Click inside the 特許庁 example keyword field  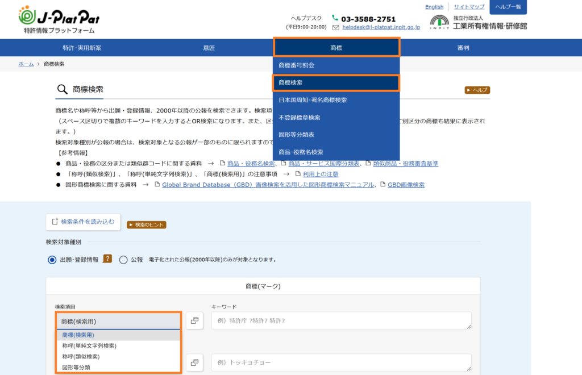click(341, 321)
